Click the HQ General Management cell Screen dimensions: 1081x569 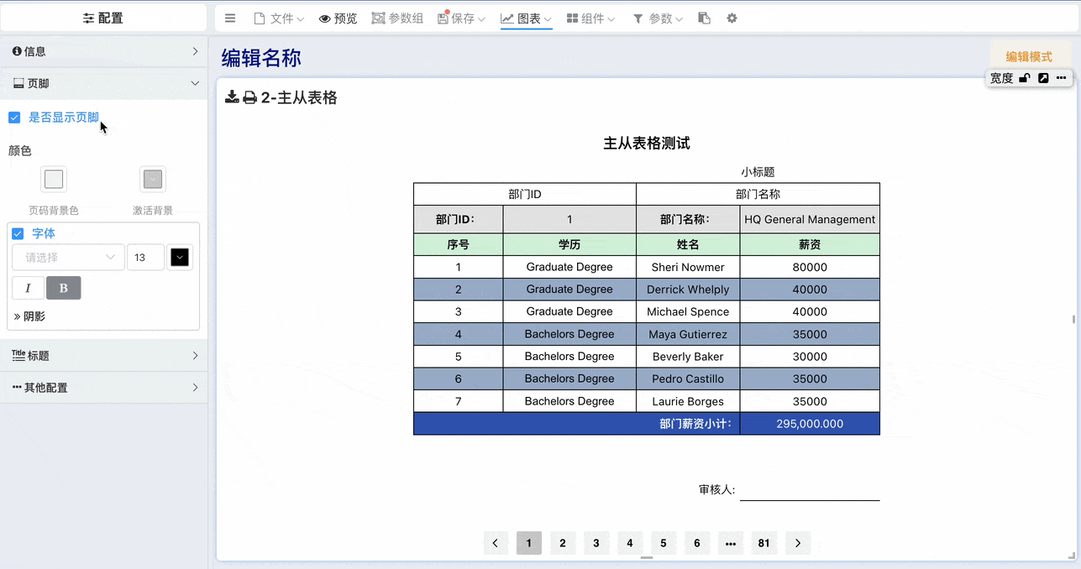click(810, 219)
